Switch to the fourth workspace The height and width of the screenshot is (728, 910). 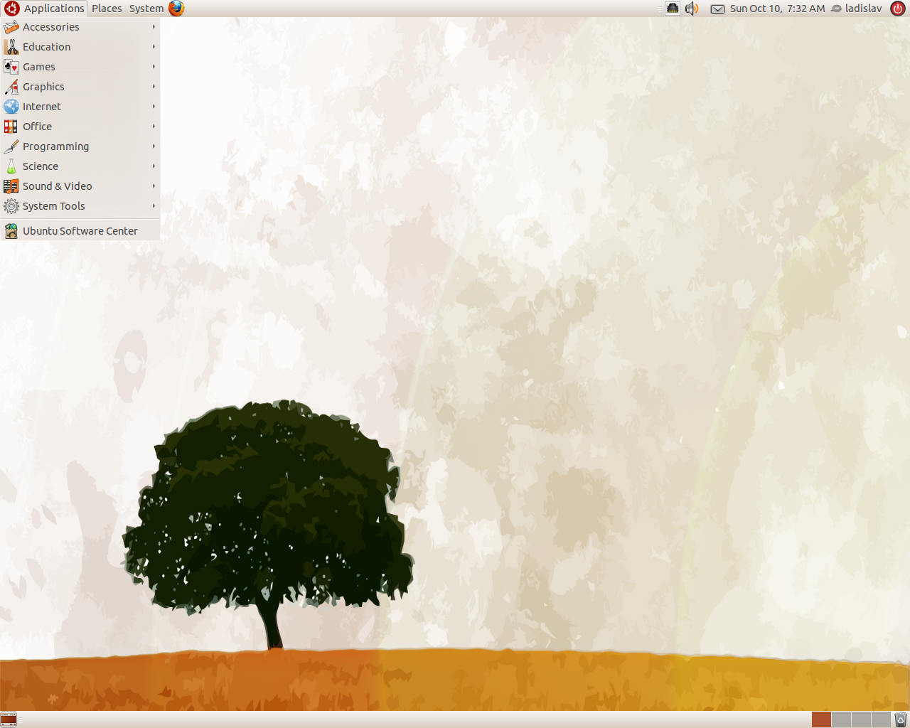[x=881, y=719]
